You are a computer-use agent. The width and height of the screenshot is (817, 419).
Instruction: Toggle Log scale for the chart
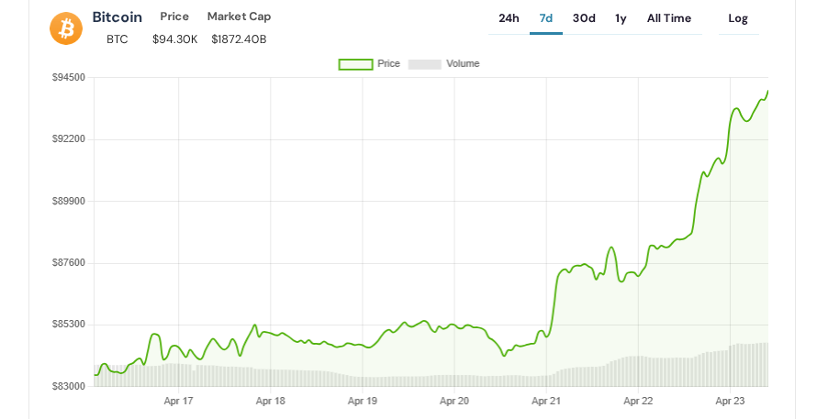pyautogui.click(x=738, y=18)
